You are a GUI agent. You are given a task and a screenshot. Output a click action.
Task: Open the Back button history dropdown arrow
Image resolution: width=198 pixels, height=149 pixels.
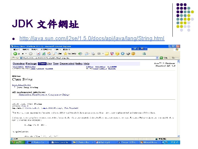click(x=26, y=54)
